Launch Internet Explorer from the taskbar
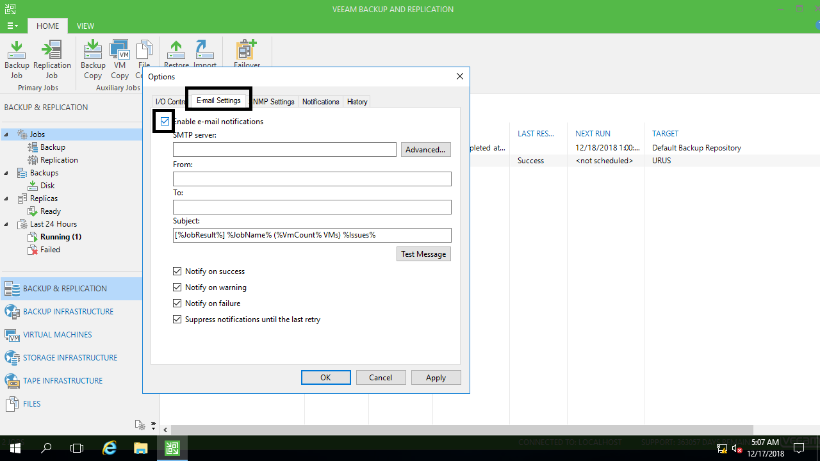Image resolution: width=820 pixels, height=461 pixels. click(110, 448)
